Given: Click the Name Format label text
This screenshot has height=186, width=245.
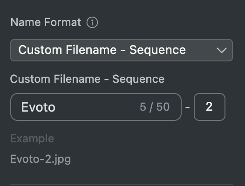Looking at the screenshot, I should pyautogui.click(x=46, y=22).
